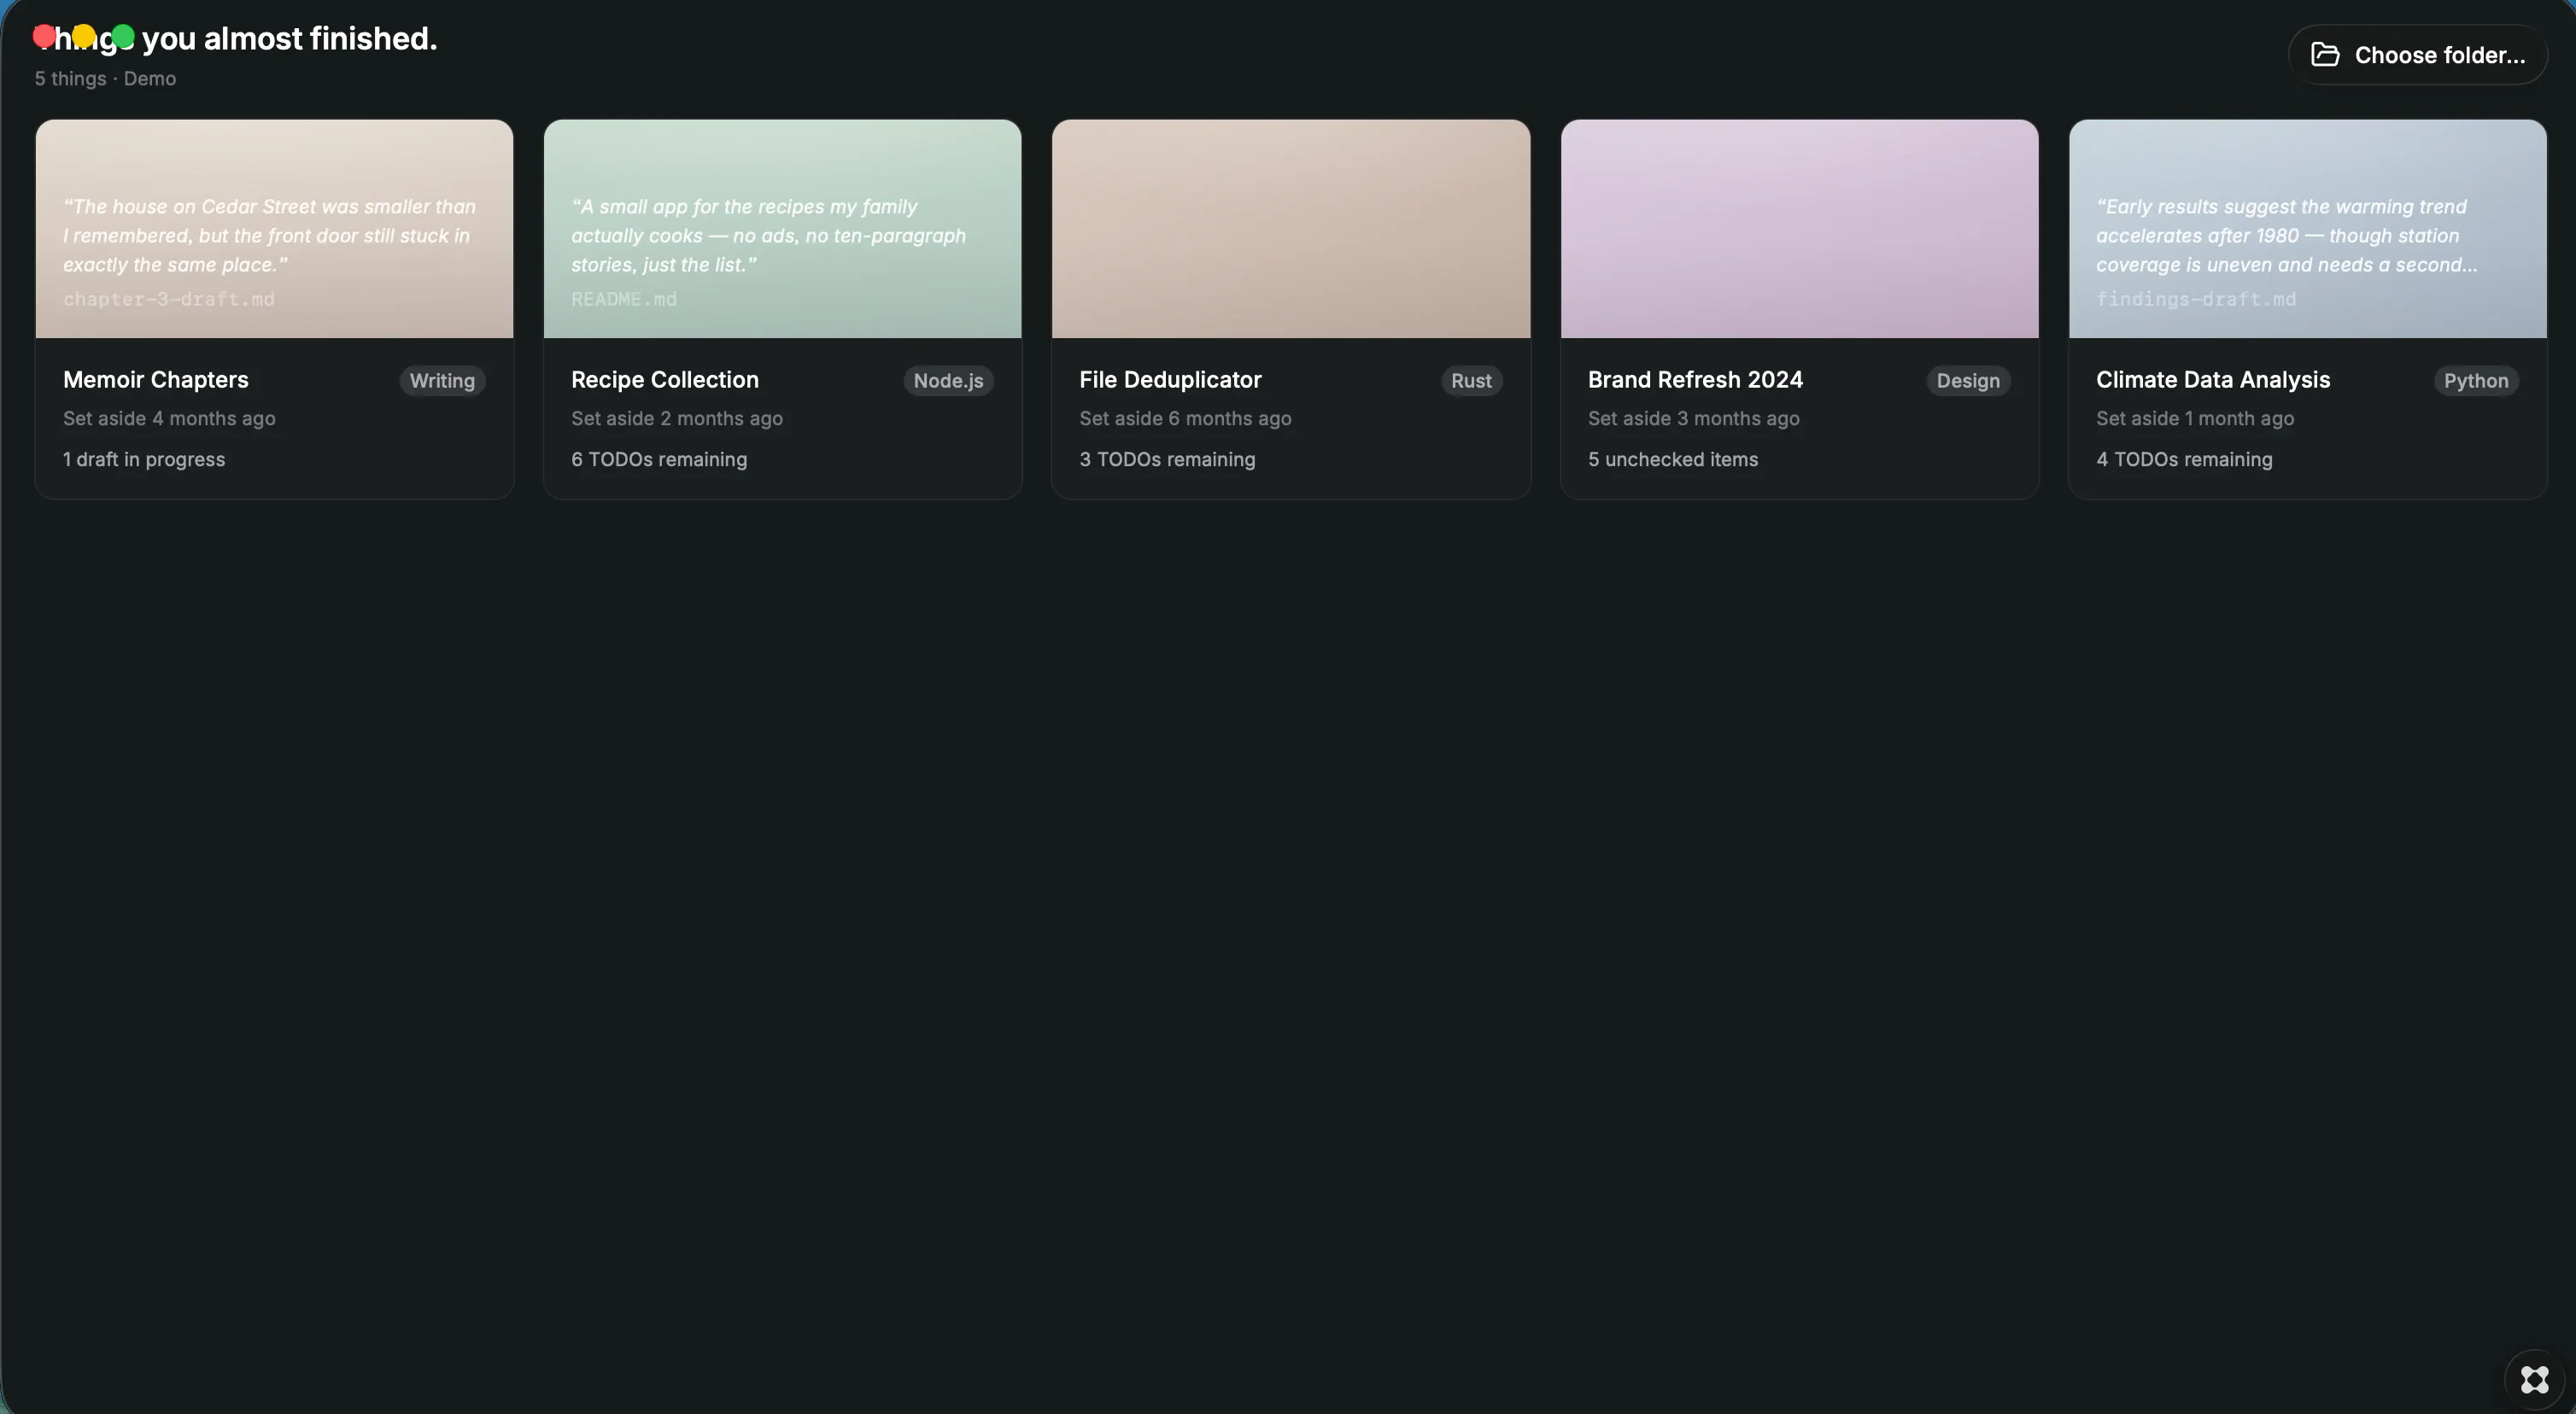
Task: Select the Climate Data Analysis title
Action: (2213, 380)
